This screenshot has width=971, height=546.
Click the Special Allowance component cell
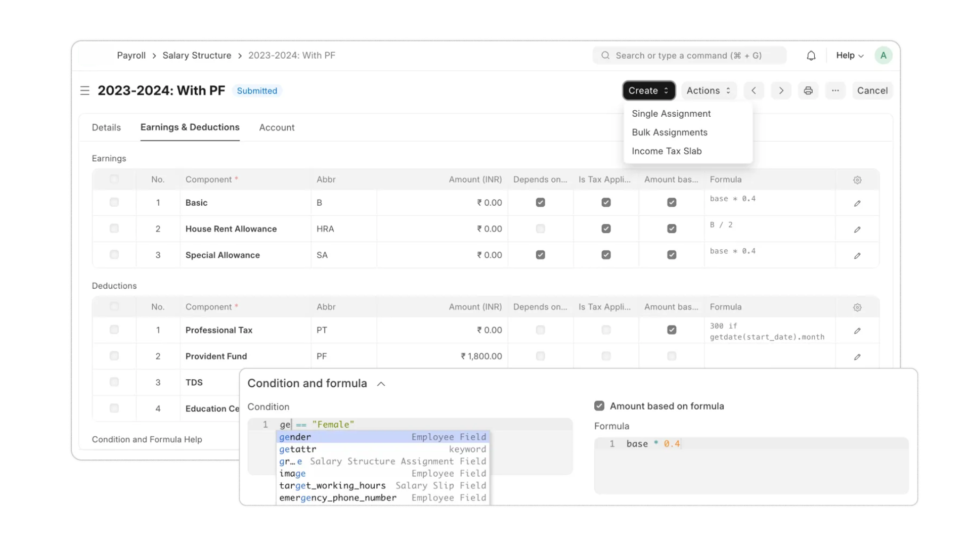(x=245, y=255)
